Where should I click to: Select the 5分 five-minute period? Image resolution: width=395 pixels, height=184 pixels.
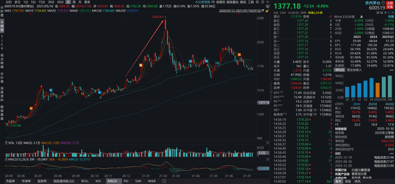(x=33, y=2)
